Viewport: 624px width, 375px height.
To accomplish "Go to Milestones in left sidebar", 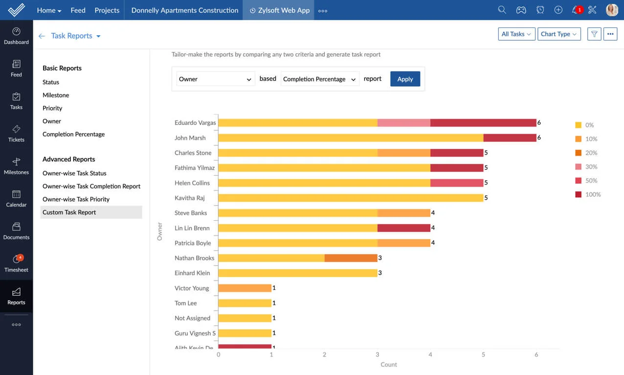I will (16, 165).
